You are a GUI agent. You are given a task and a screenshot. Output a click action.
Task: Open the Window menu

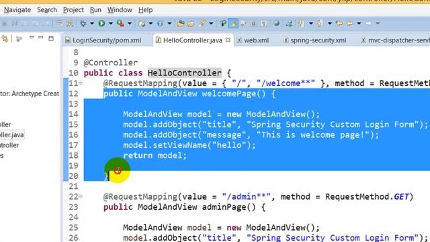click(120, 10)
